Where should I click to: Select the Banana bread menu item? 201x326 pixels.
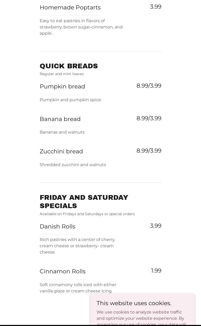pyautogui.click(x=60, y=119)
